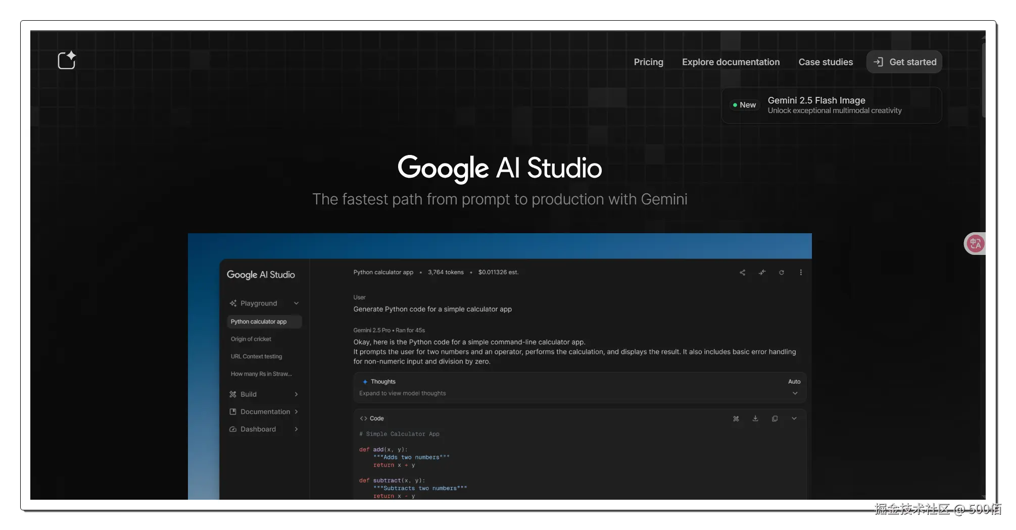The width and height of the screenshot is (1016, 530).
Task: Click the Playground menu label
Action: (x=259, y=303)
